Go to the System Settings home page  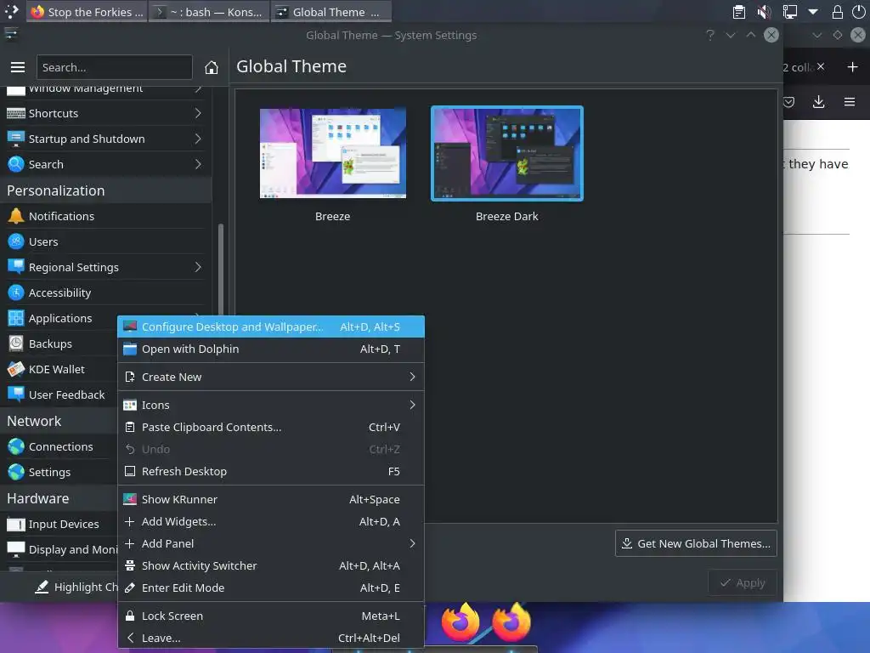211,67
